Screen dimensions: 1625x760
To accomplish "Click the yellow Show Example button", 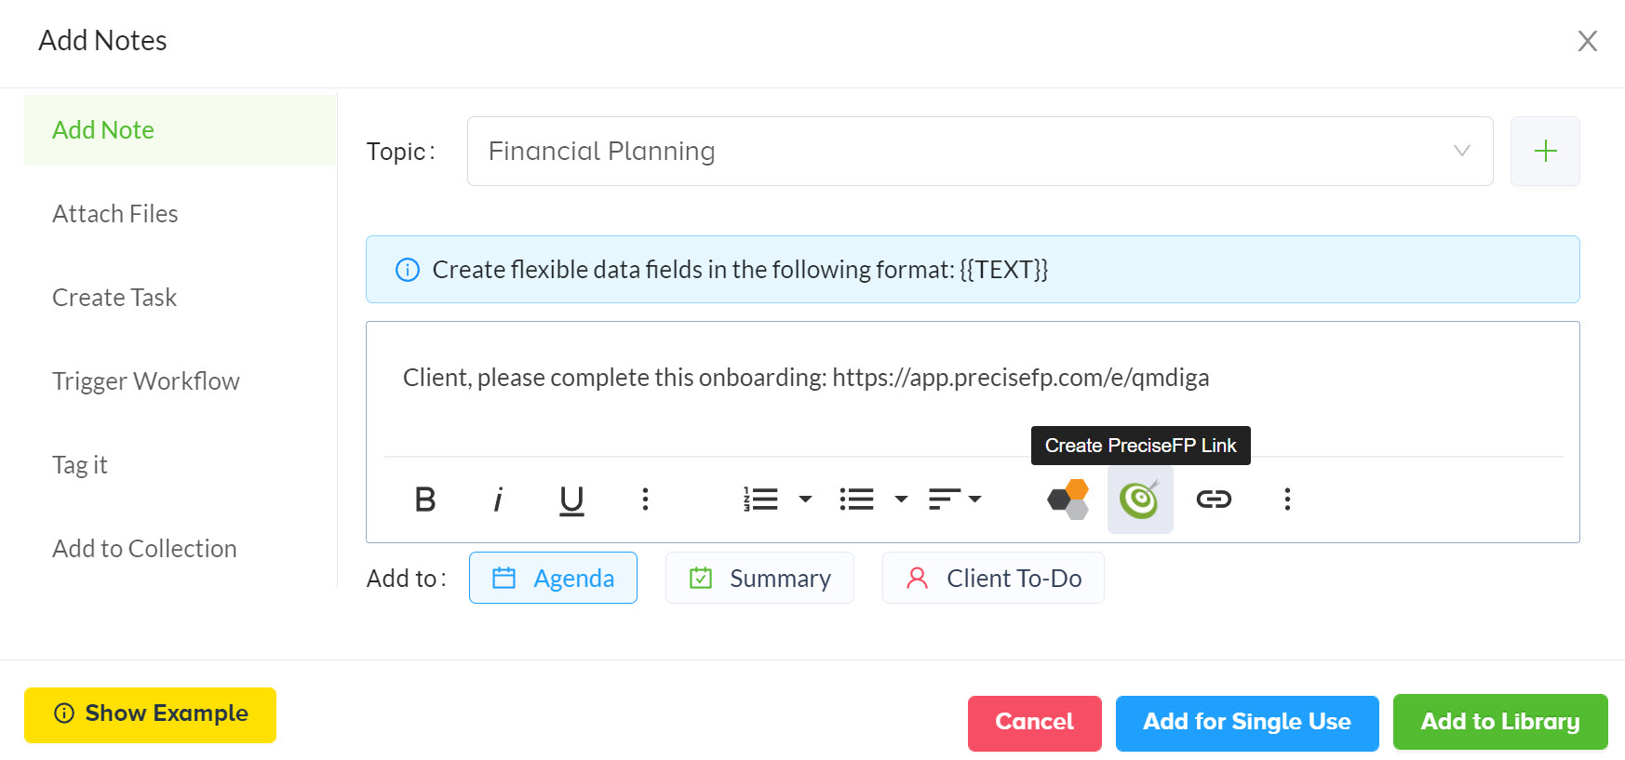I will pos(150,714).
